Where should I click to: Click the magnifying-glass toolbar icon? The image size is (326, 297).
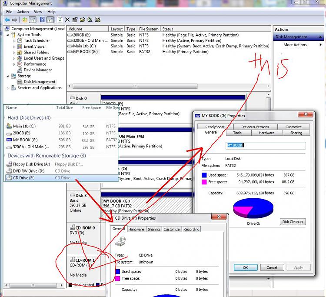[x=90, y=20]
